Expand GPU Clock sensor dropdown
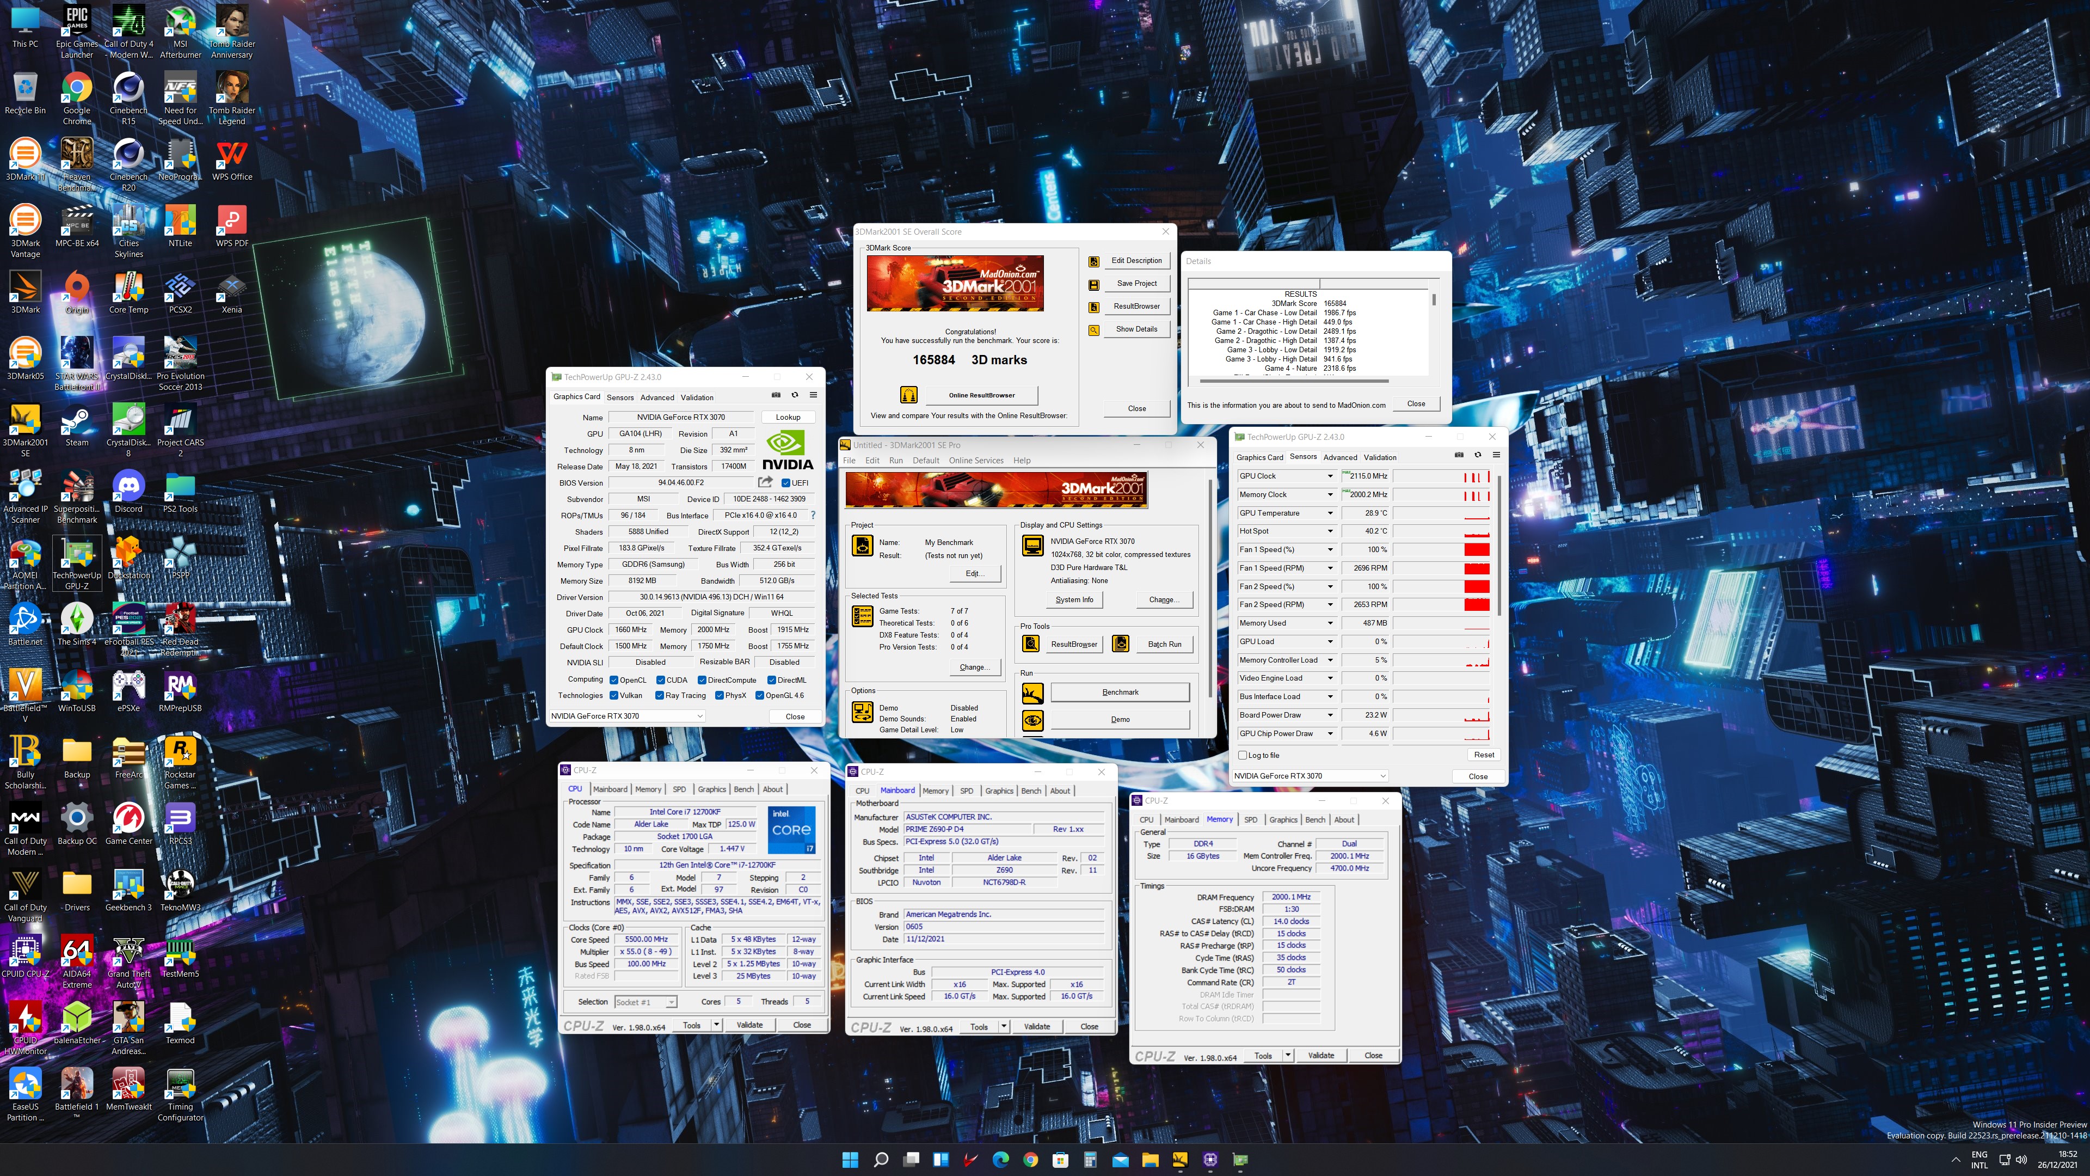 click(x=1330, y=476)
